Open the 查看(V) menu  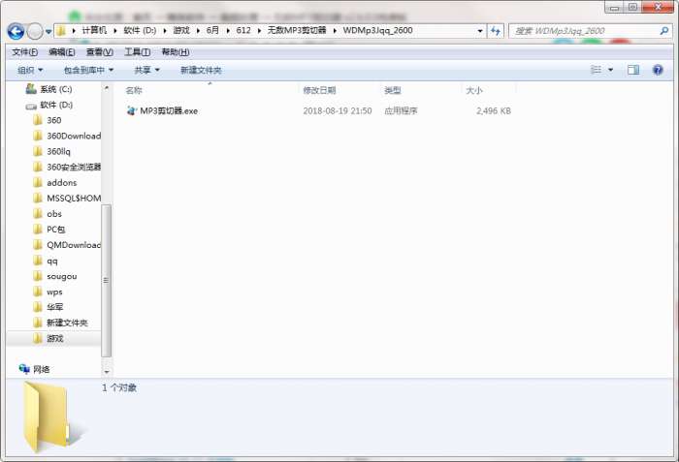[100, 52]
